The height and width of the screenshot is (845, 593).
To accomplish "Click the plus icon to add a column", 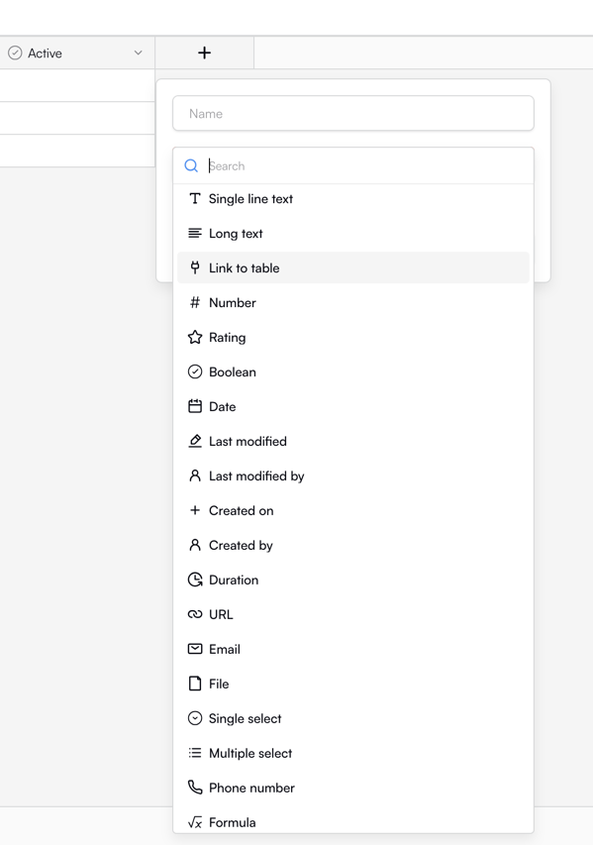I will click(204, 53).
